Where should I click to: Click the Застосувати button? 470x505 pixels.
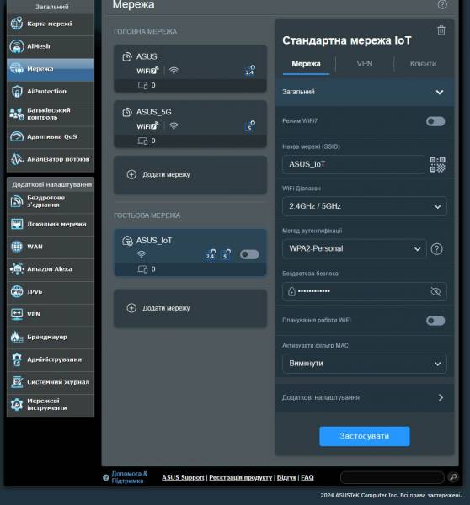click(364, 436)
